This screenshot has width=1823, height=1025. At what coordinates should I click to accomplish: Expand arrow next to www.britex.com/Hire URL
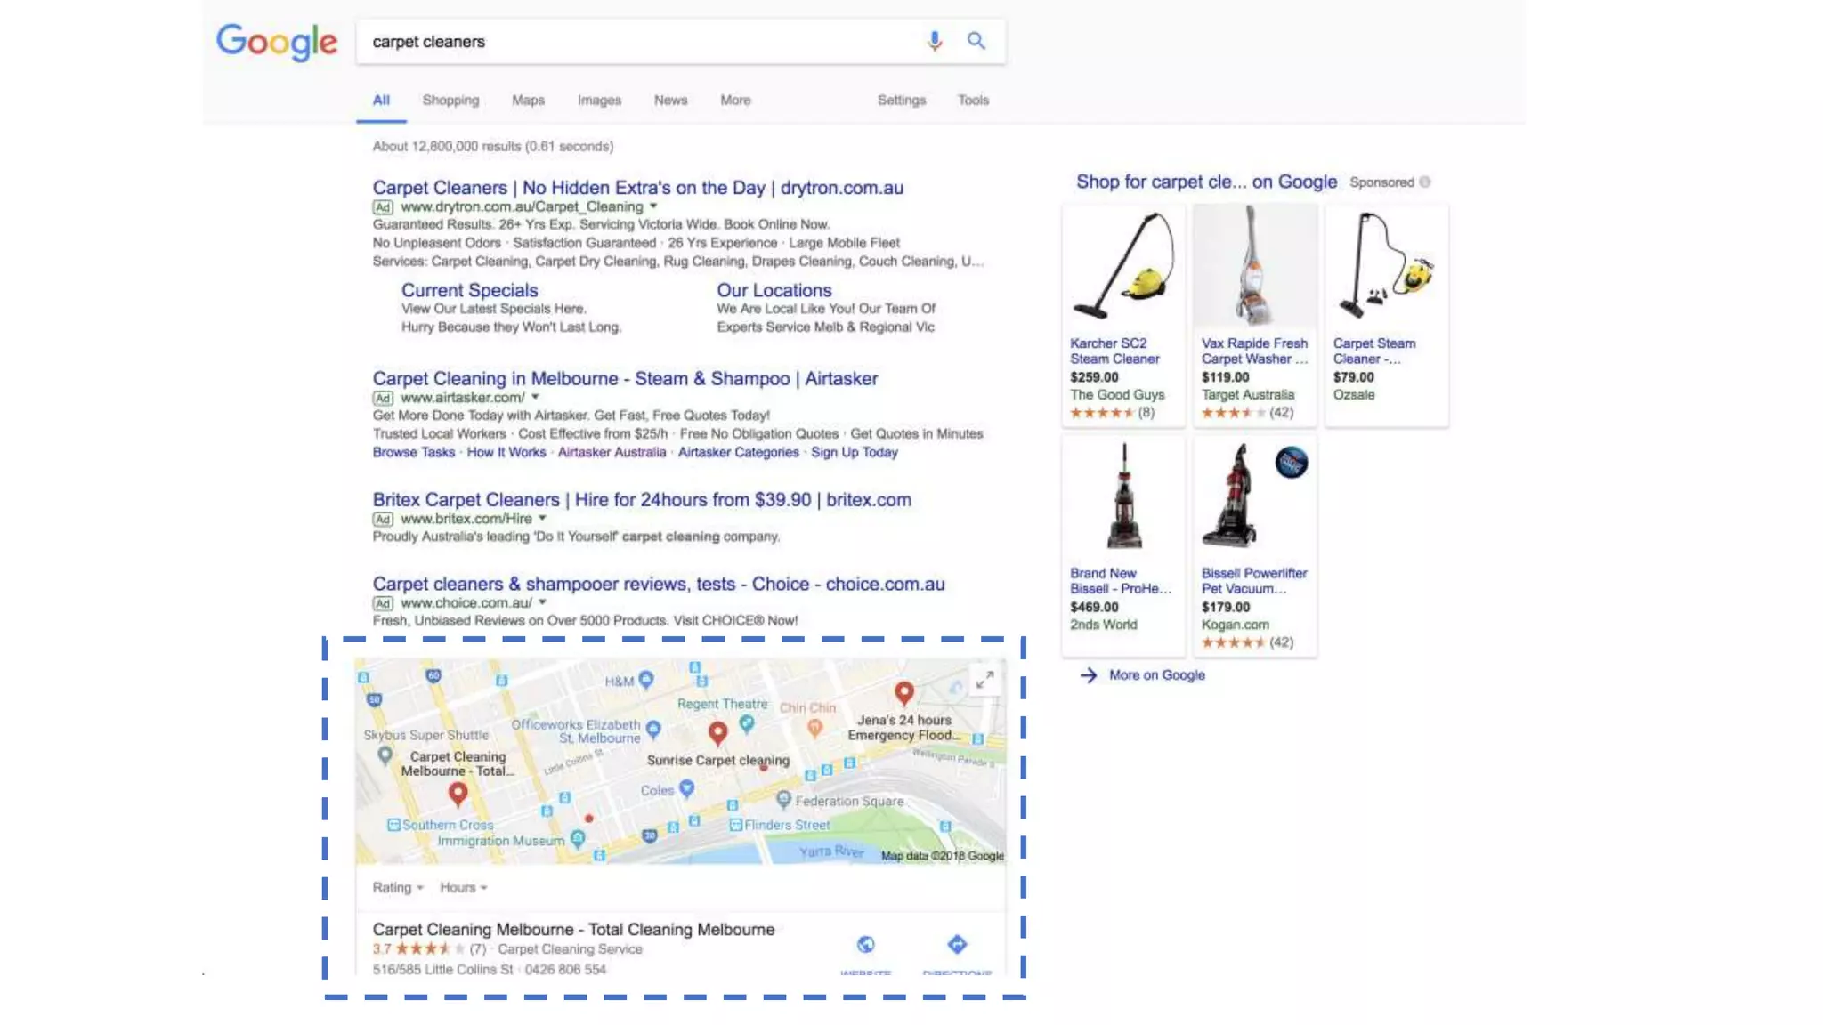point(542,518)
